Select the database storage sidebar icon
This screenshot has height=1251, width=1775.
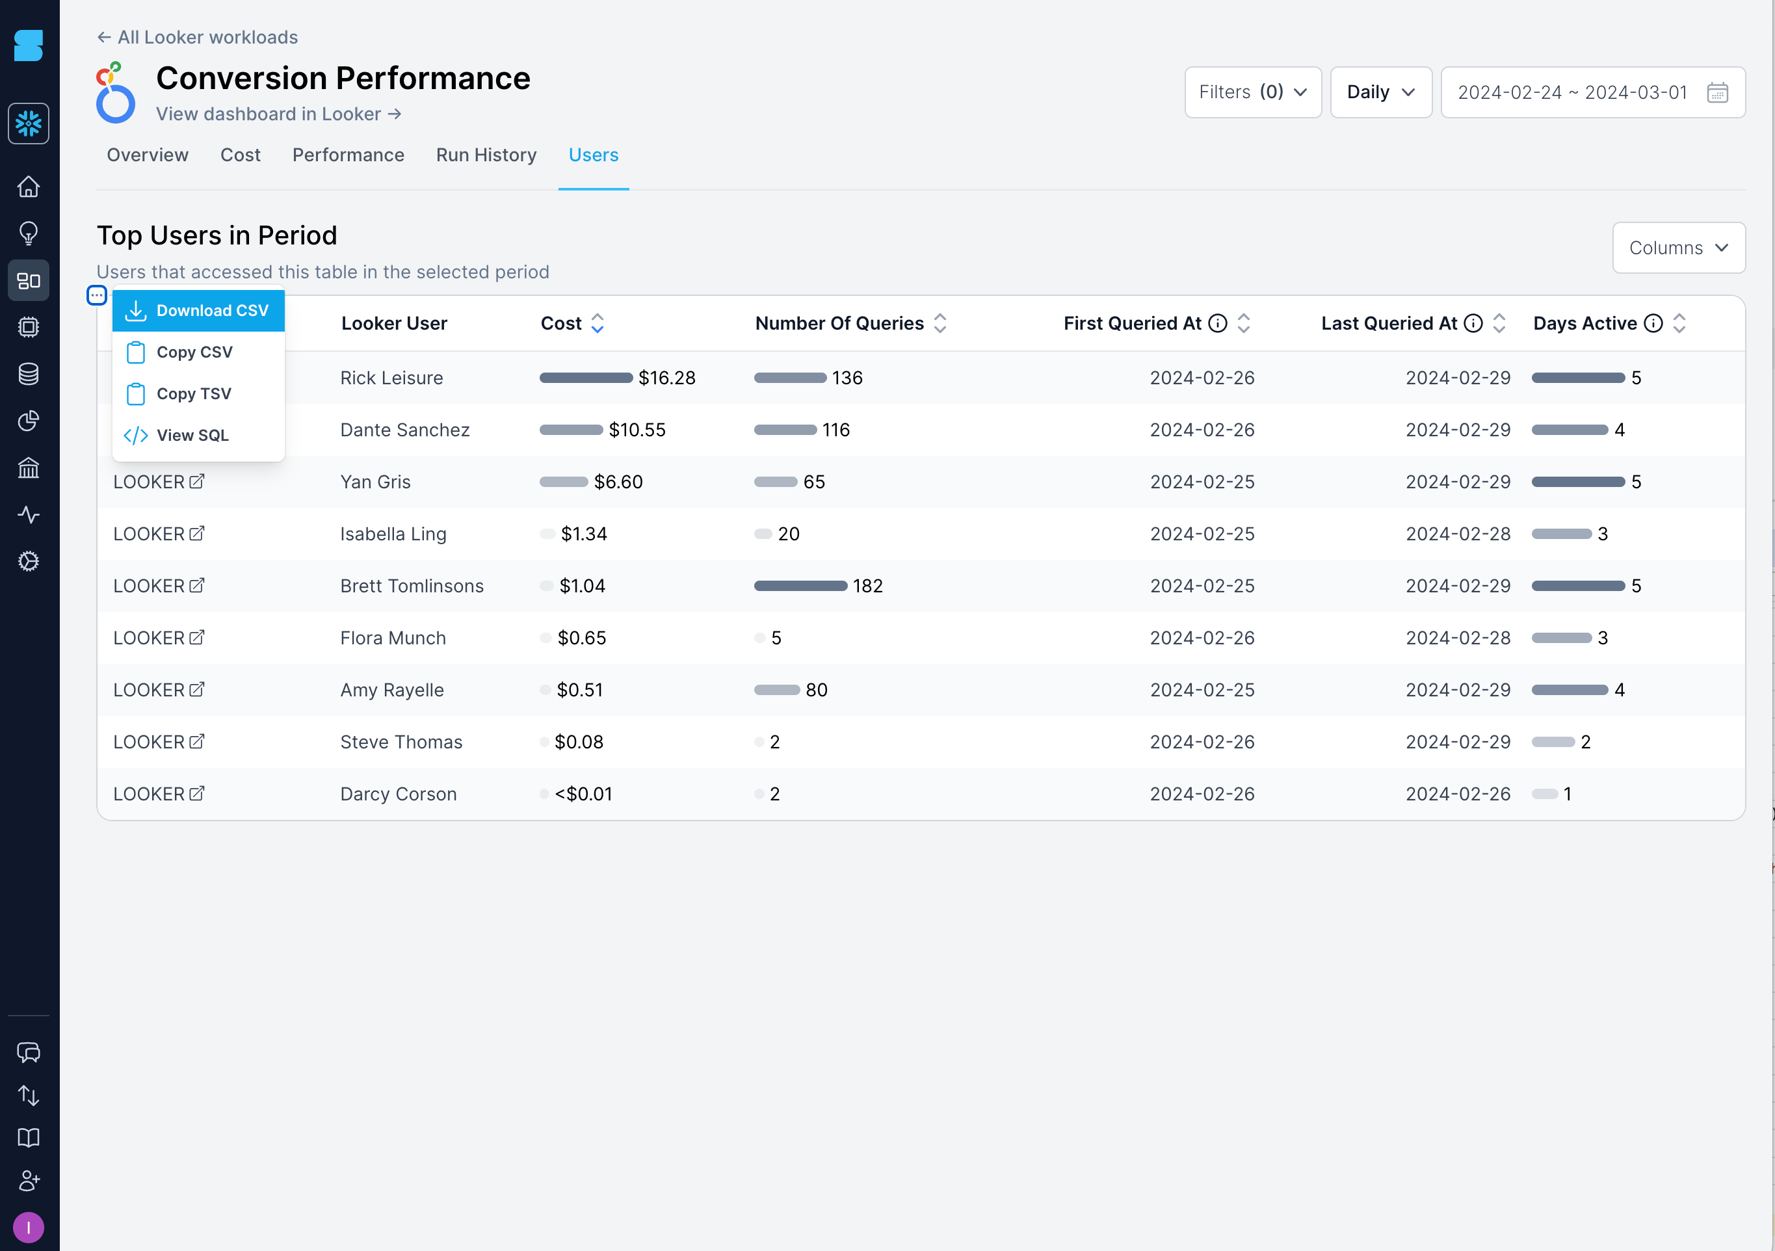pyautogui.click(x=29, y=375)
